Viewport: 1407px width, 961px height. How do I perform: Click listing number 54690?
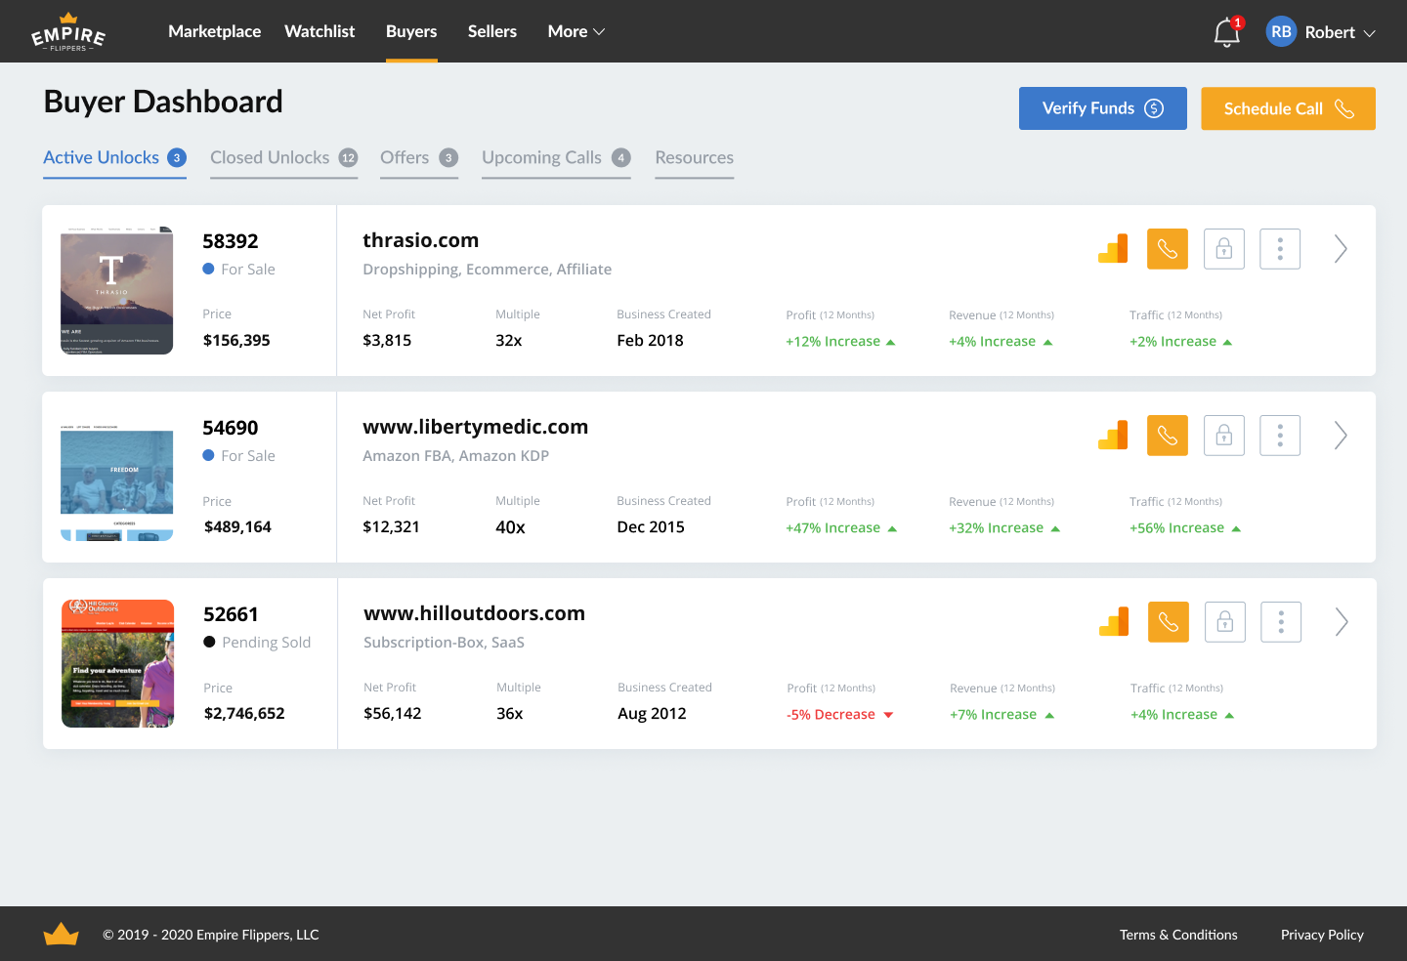(231, 428)
